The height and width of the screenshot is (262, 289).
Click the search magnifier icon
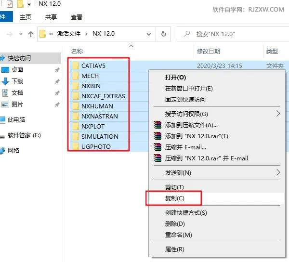(x=187, y=34)
